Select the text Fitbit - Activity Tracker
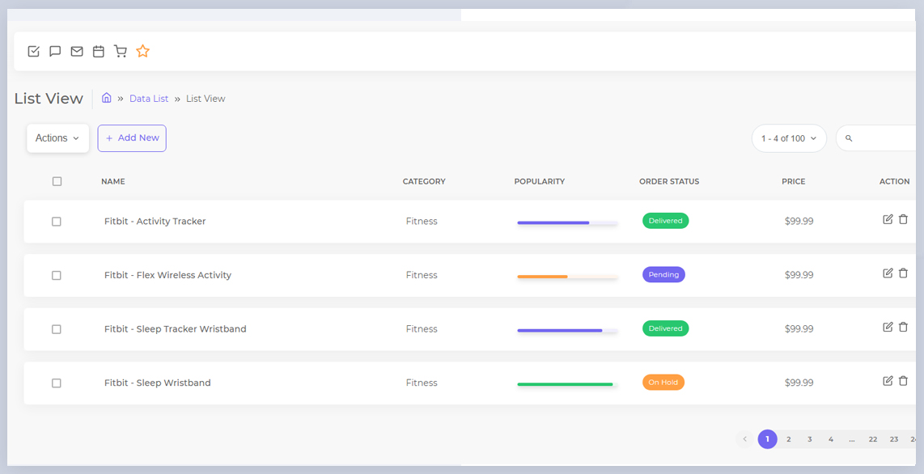This screenshot has height=474, width=924. click(155, 222)
